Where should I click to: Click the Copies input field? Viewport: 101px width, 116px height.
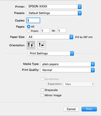click(33, 20)
